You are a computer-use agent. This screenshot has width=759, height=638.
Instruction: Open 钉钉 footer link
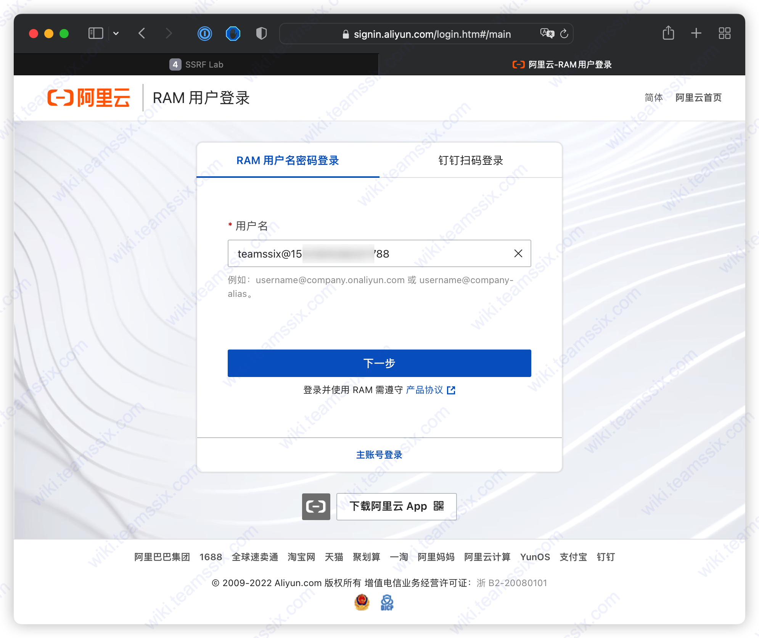(606, 557)
